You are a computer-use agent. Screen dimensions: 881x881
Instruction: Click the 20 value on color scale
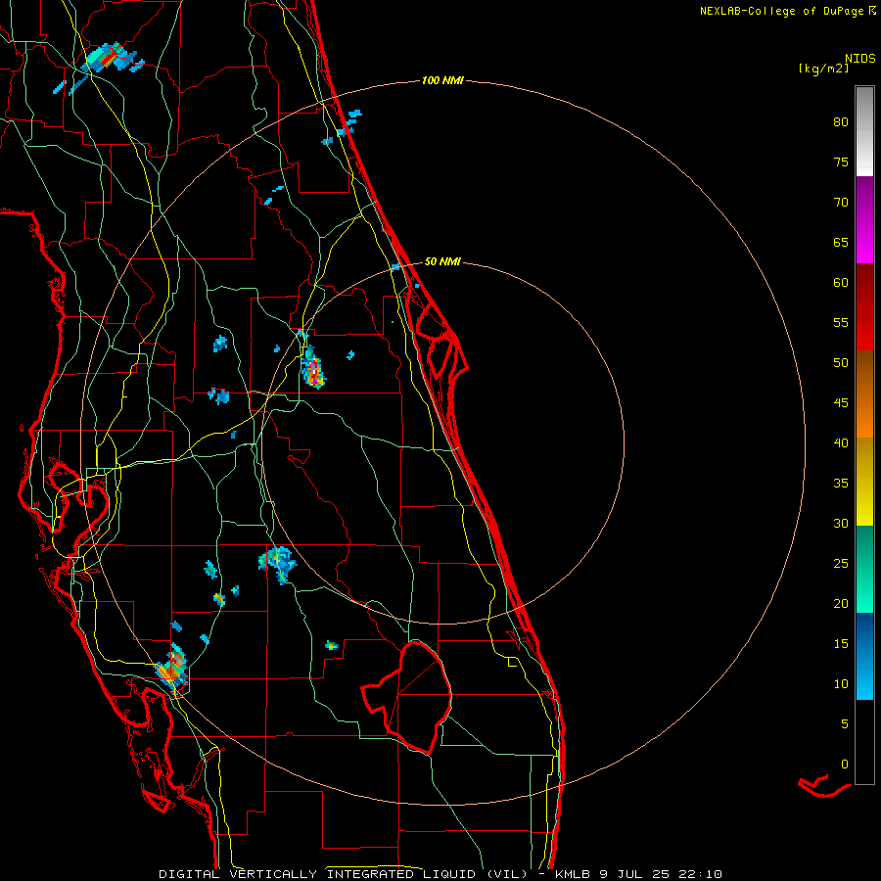coord(841,603)
